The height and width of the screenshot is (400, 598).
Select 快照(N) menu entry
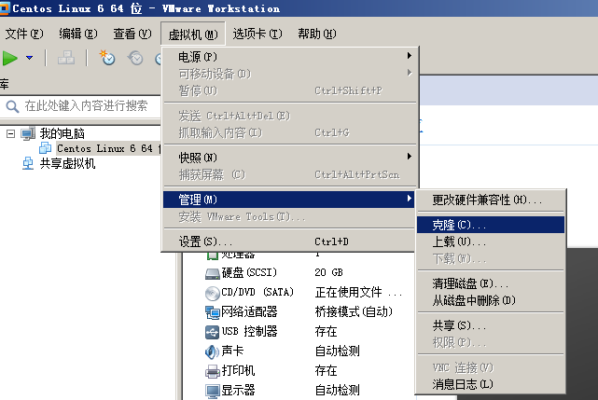tap(289, 157)
